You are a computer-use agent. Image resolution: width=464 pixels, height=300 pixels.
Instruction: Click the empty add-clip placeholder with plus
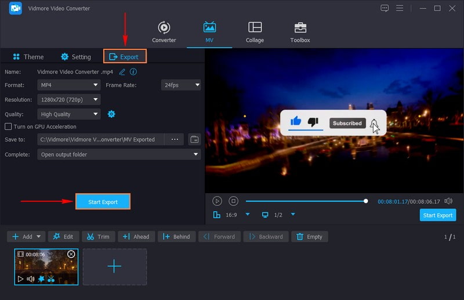click(114, 267)
